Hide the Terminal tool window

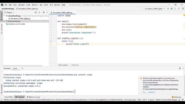183,68
